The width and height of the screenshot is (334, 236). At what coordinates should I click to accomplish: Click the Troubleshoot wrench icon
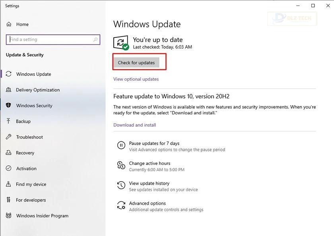pyautogui.click(x=8, y=137)
